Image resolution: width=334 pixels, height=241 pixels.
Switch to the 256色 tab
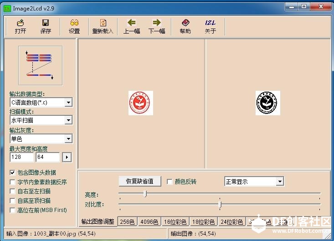(127, 222)
